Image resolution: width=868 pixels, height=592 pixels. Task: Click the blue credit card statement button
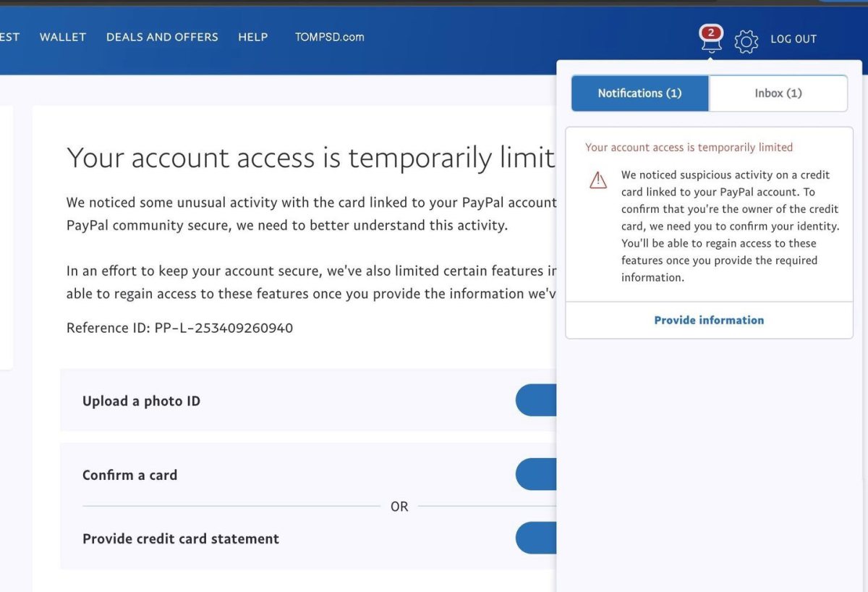[x=536, y=538]
